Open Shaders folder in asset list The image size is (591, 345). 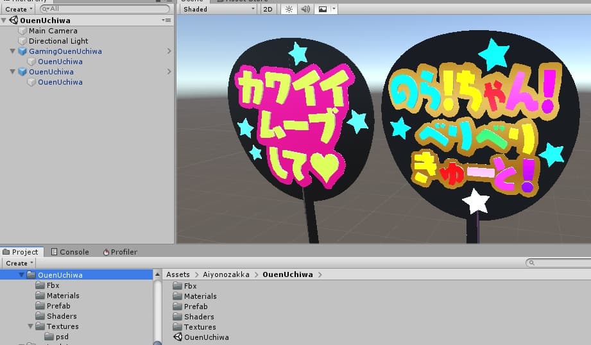click(194, 316)
